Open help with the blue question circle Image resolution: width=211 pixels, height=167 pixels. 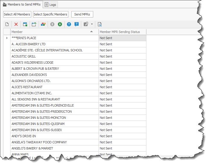tap(69, 24)
